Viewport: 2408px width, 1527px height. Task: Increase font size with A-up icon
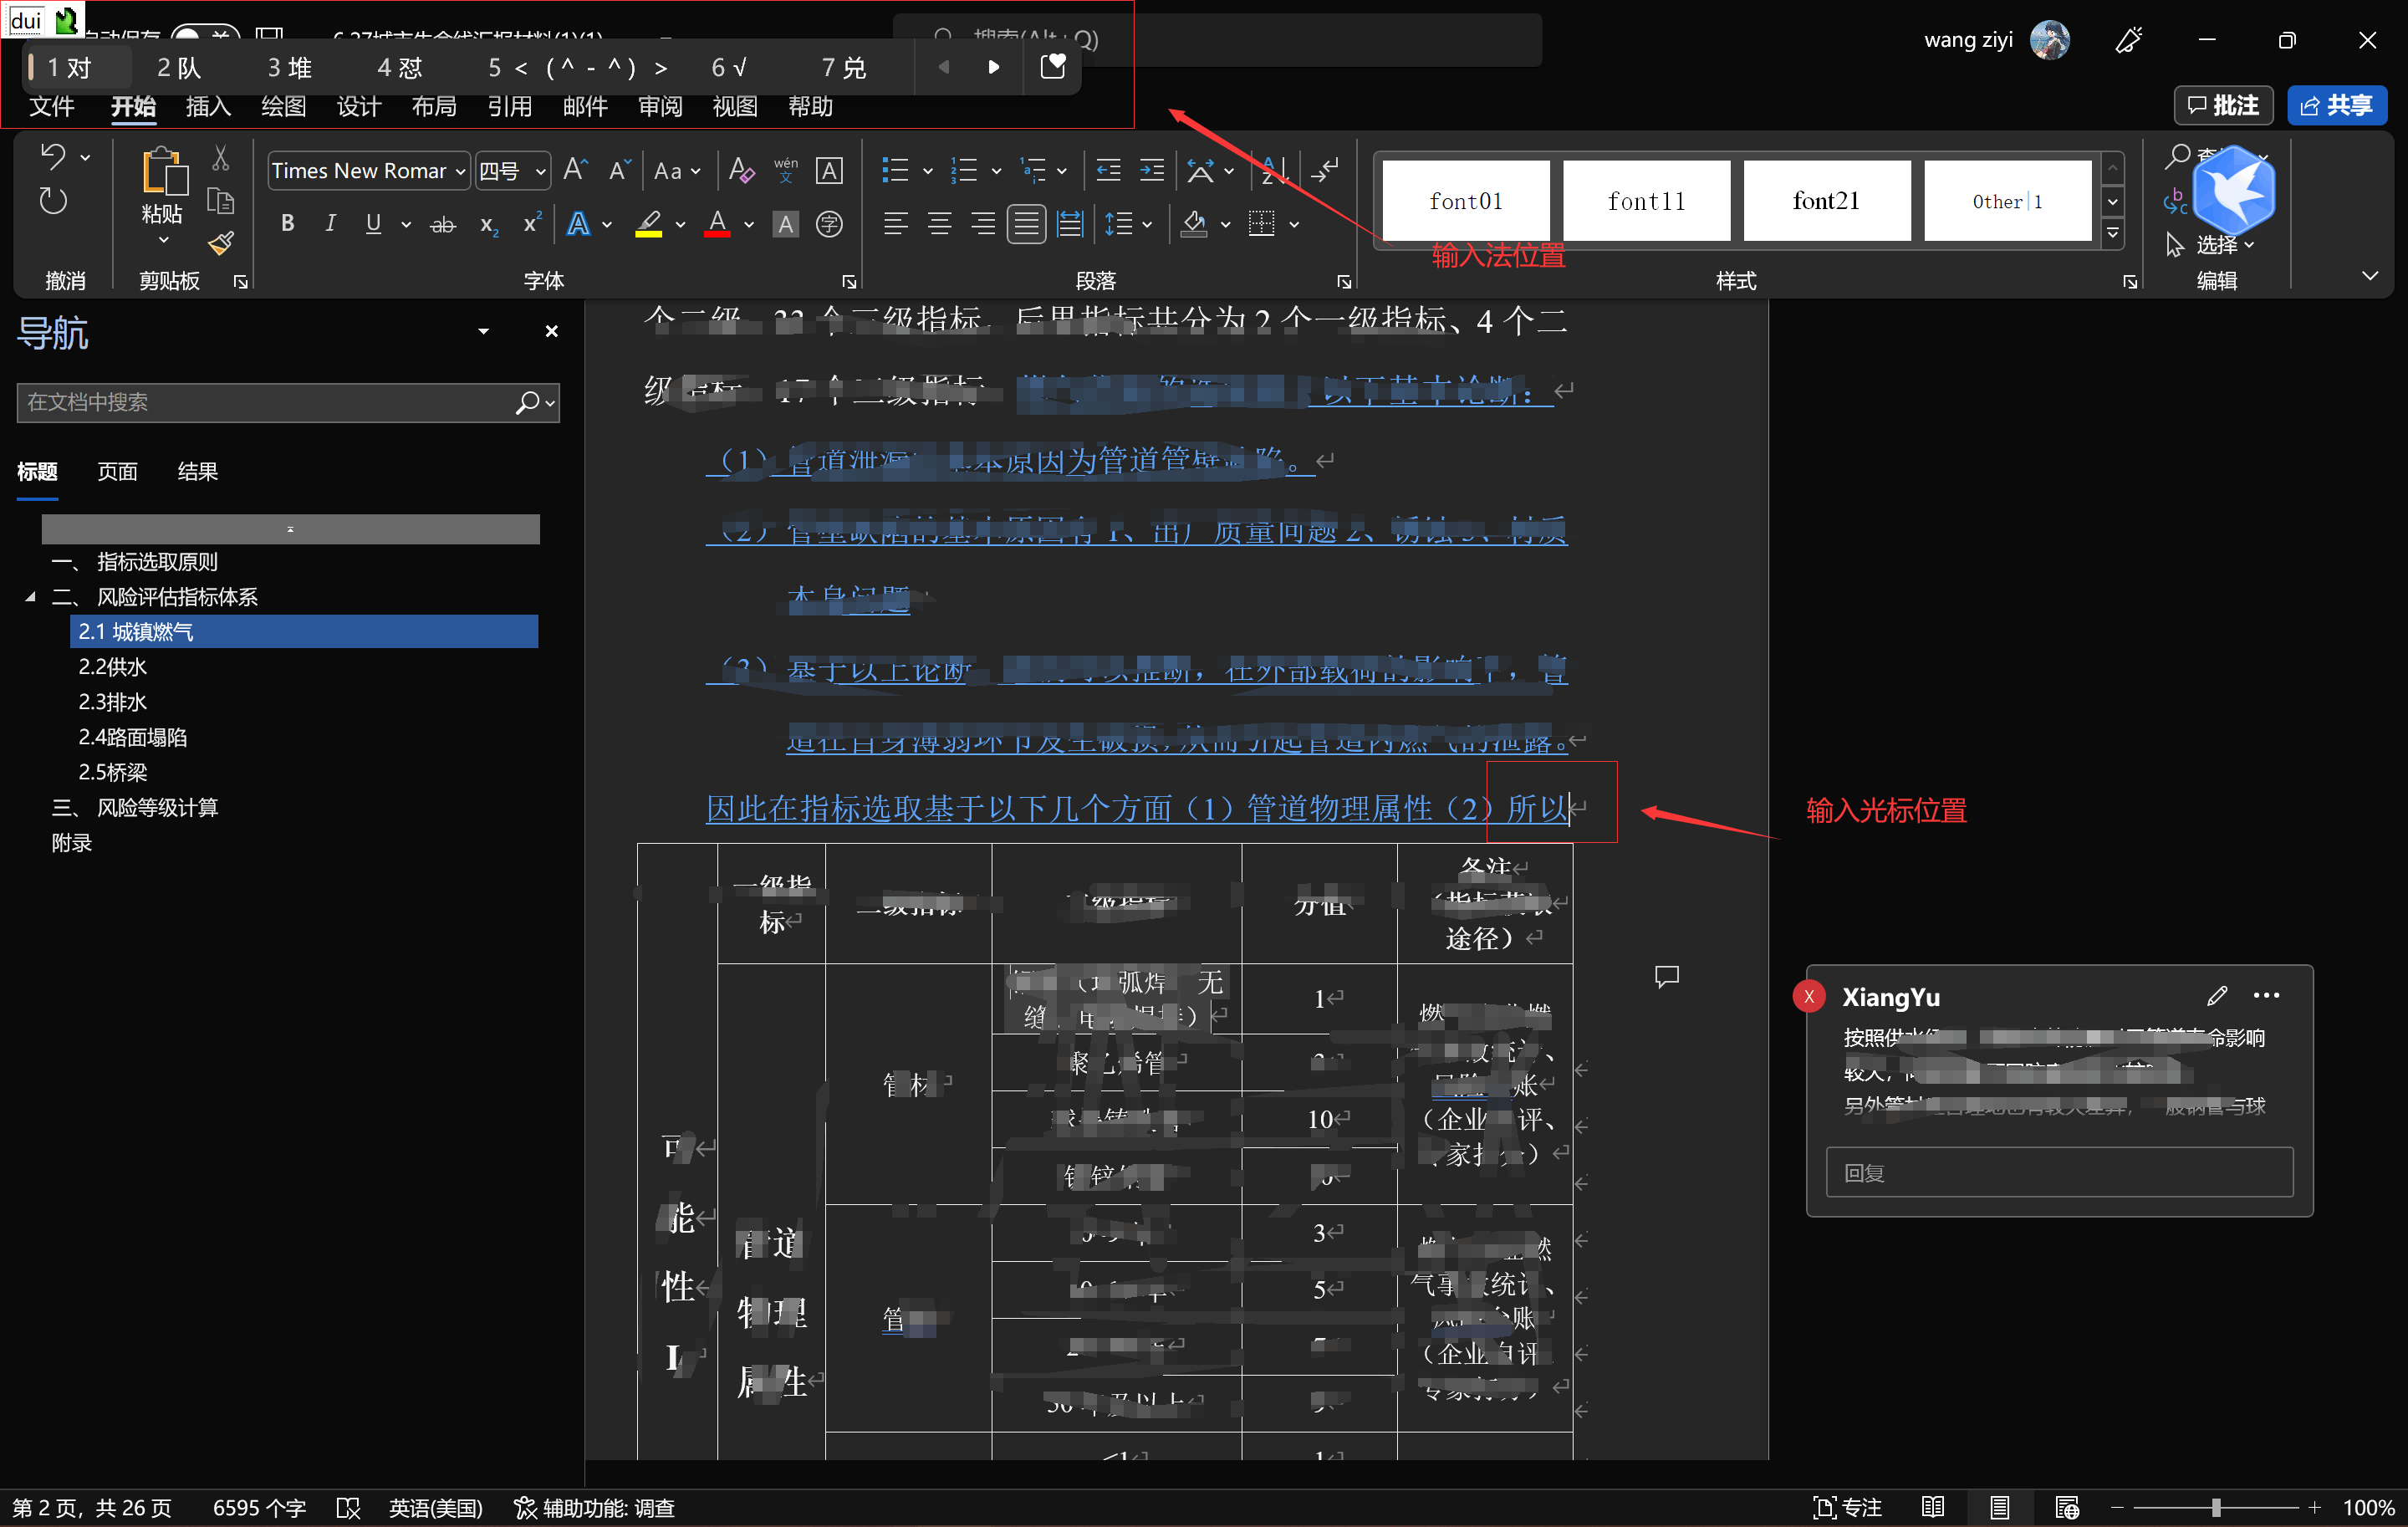575,170
